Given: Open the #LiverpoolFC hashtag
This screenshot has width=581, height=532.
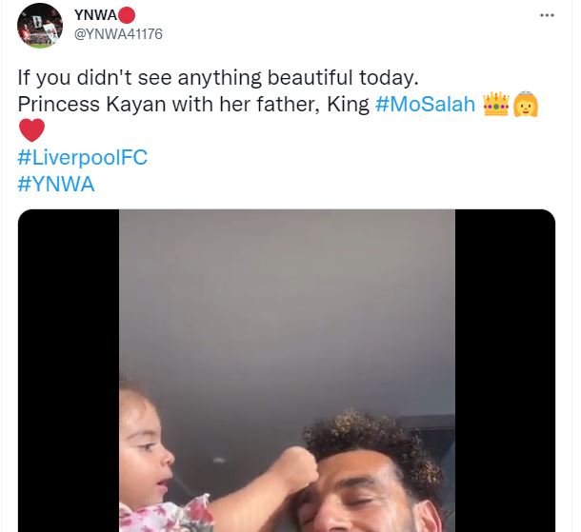Looking at the screenshot, I should [83, 158].
